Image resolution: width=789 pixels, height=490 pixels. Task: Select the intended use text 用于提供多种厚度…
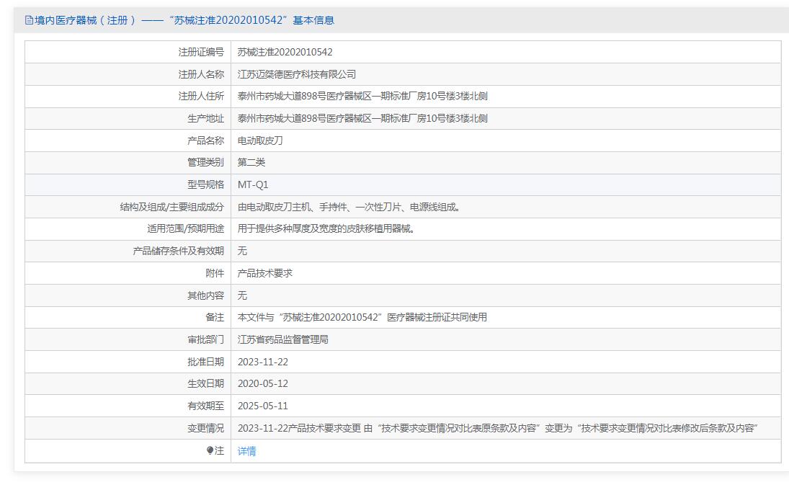tap(326, 228)
